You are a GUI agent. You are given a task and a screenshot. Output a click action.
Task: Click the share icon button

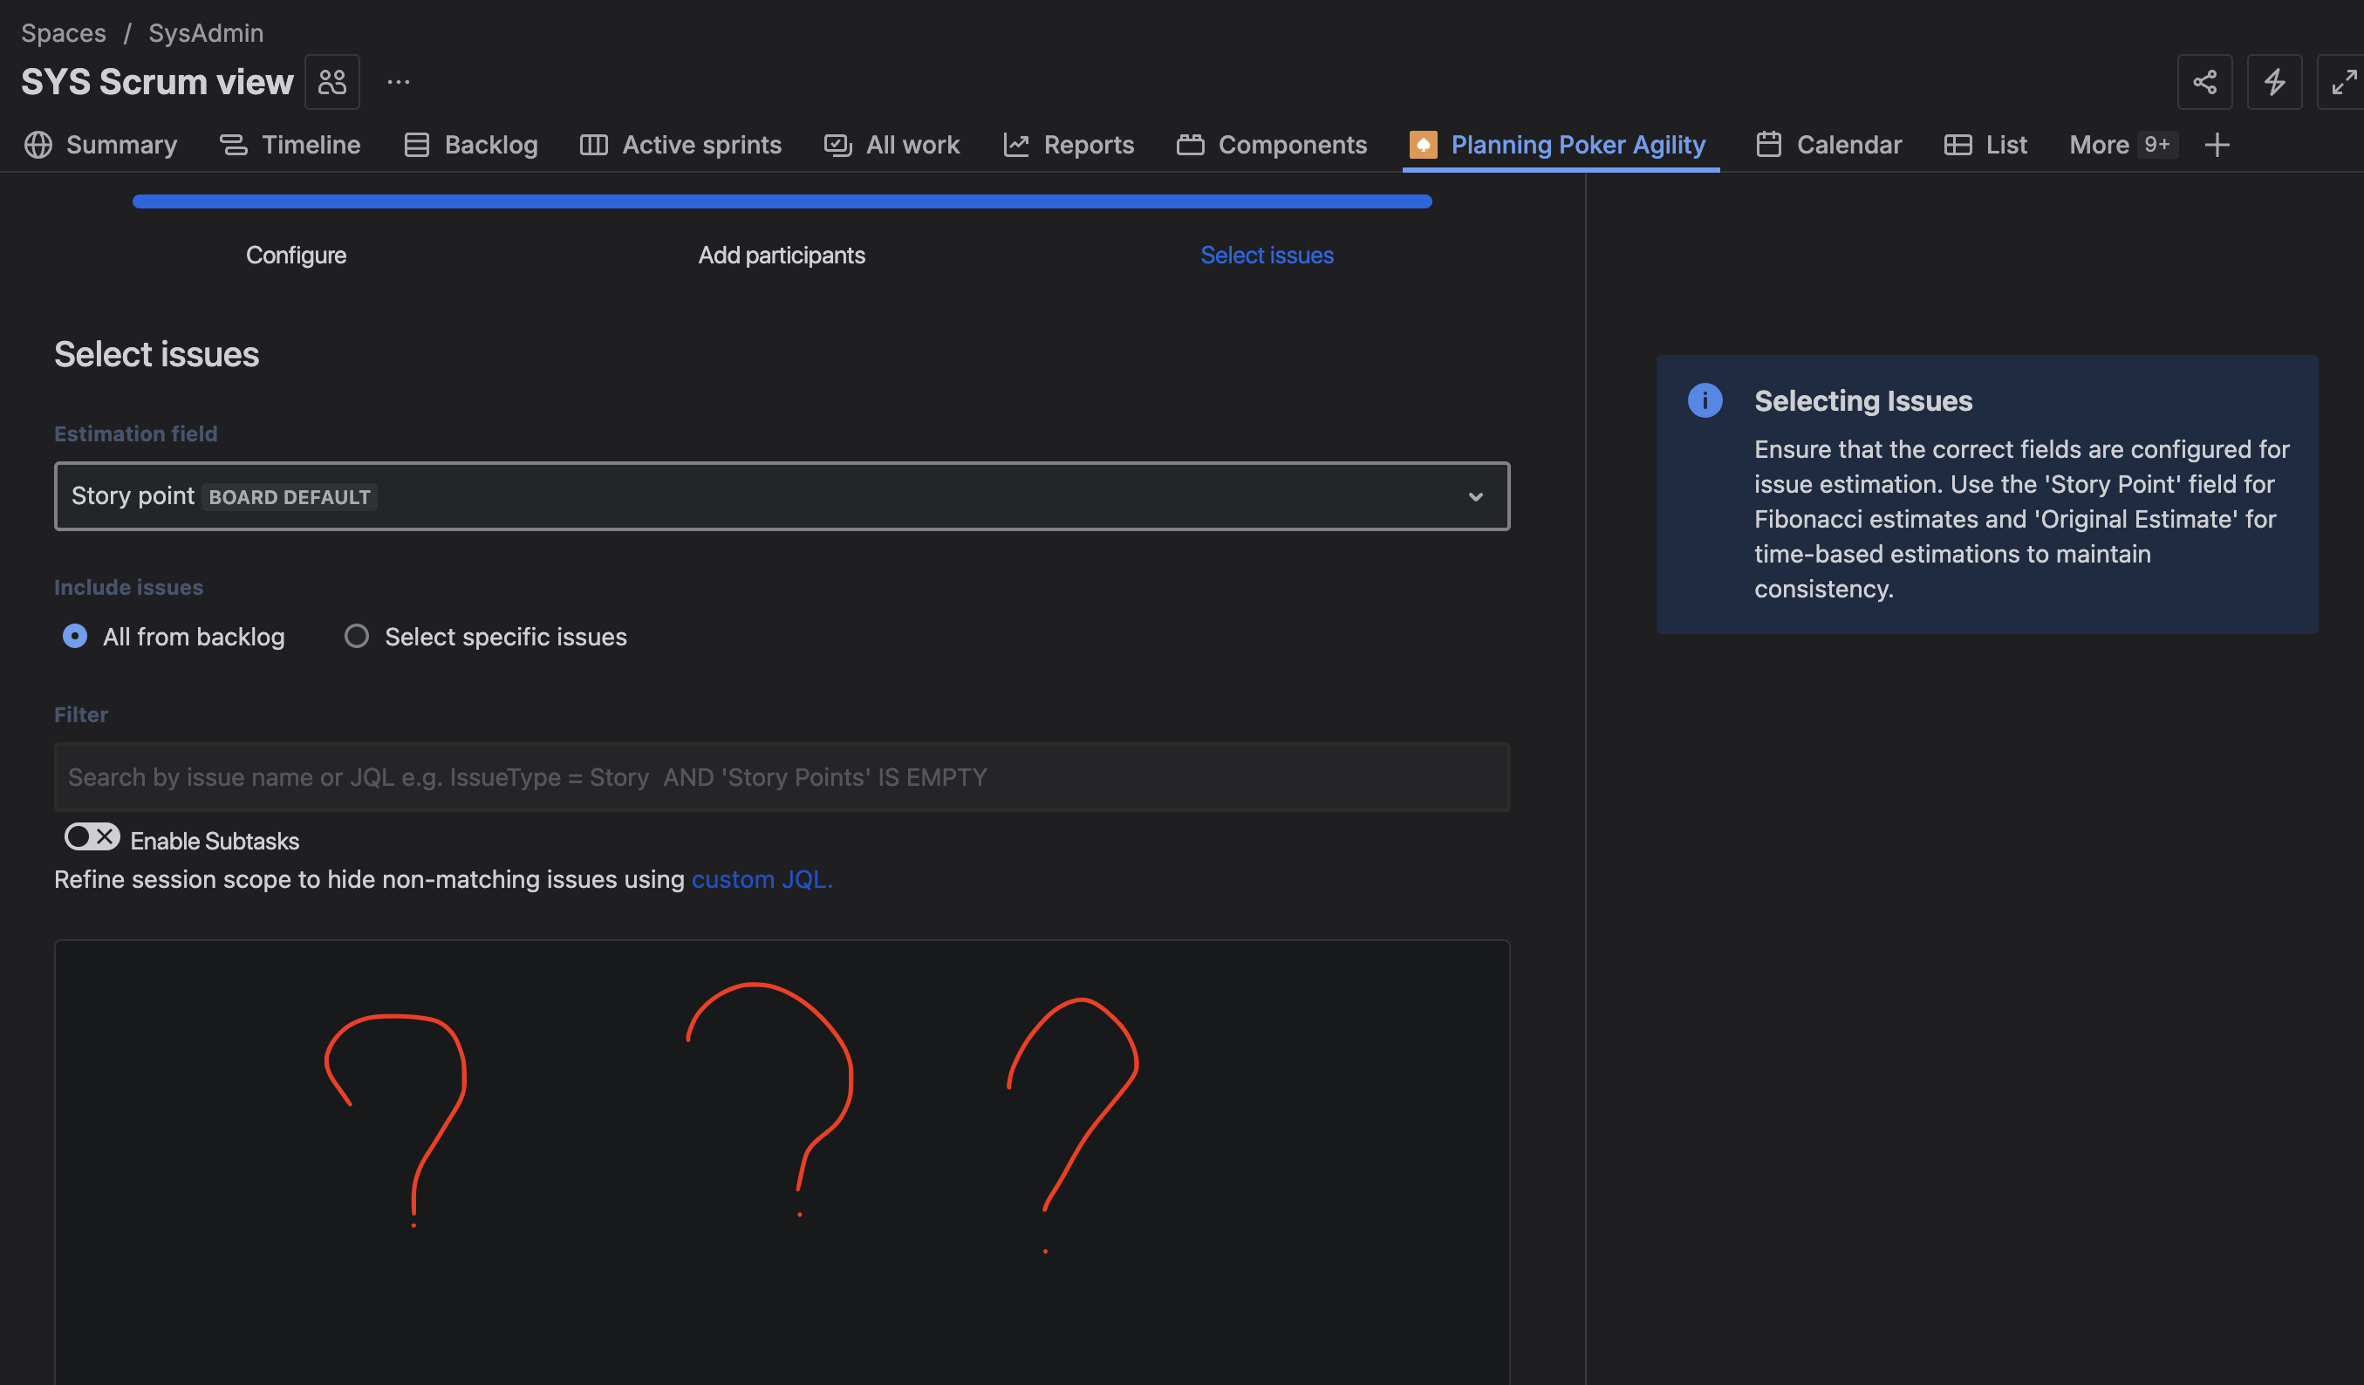coord(2204,83)
